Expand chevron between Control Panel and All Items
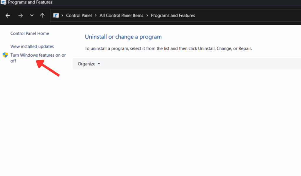 coord(96,16)
